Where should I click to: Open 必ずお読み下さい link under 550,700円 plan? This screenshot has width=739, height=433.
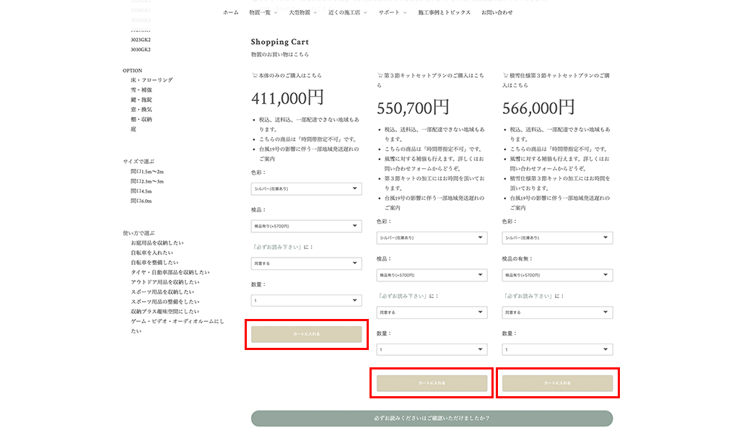[401, 297]
